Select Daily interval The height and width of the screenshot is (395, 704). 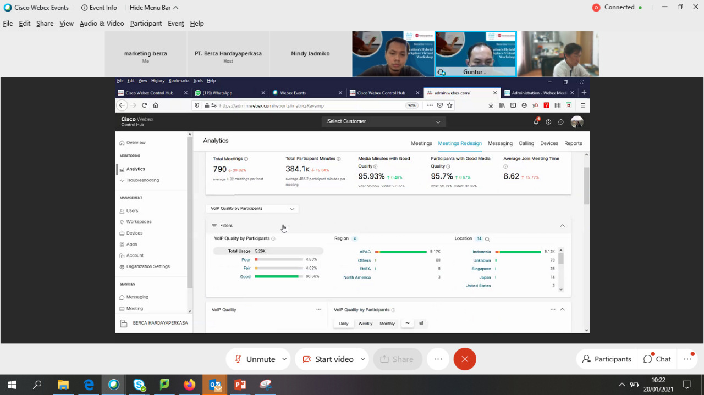click(x=344, y=324)
